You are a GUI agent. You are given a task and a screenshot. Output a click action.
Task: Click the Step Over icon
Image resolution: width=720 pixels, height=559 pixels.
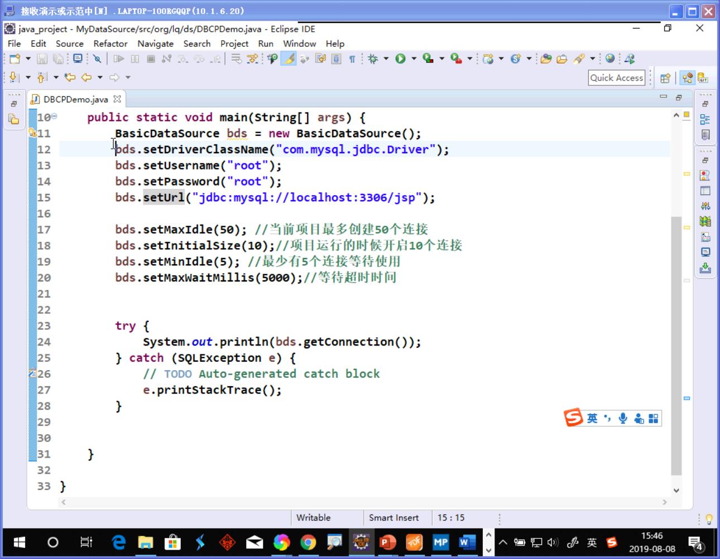199,59
